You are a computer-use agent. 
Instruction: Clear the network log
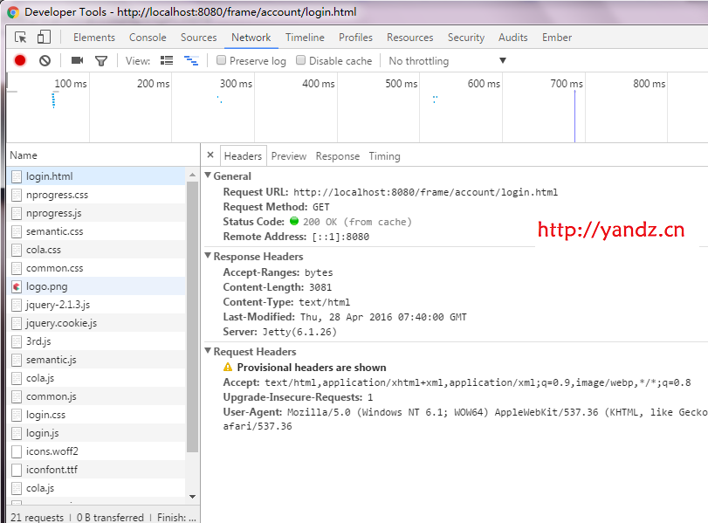[x=45, y=60]
